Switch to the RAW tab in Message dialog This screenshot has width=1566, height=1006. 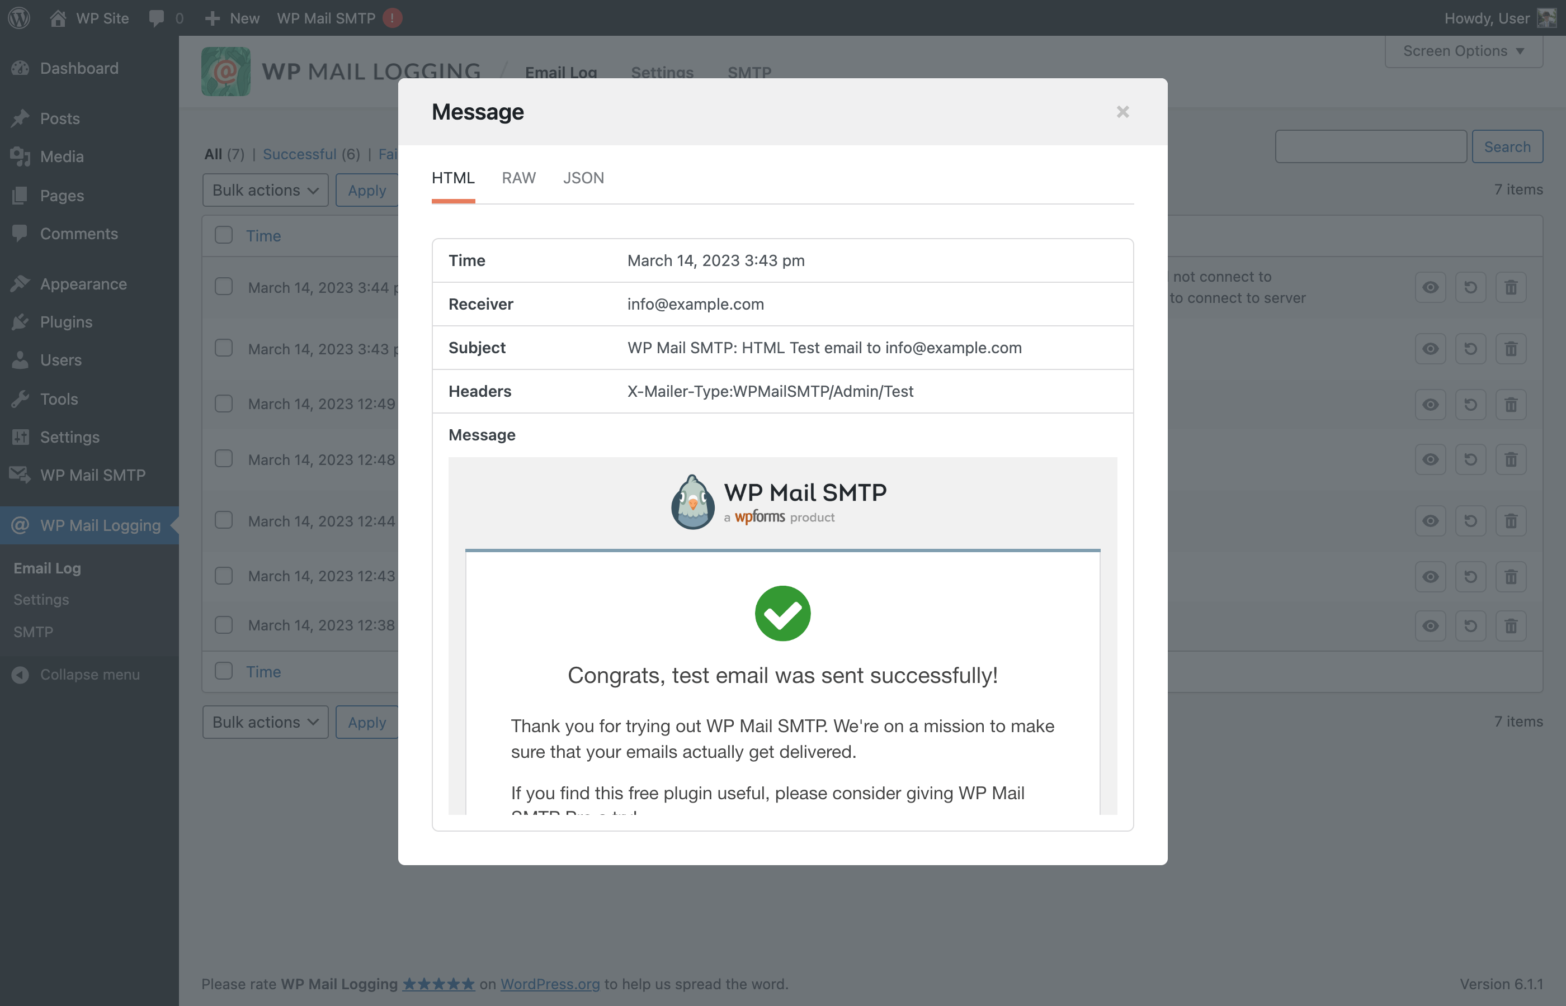pyautogui.click(x=518, y=178)
